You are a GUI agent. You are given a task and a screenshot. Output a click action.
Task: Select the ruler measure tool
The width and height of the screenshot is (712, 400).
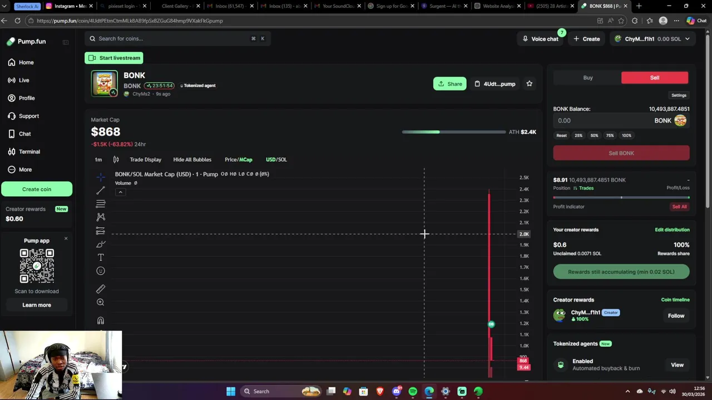(101, 289)
